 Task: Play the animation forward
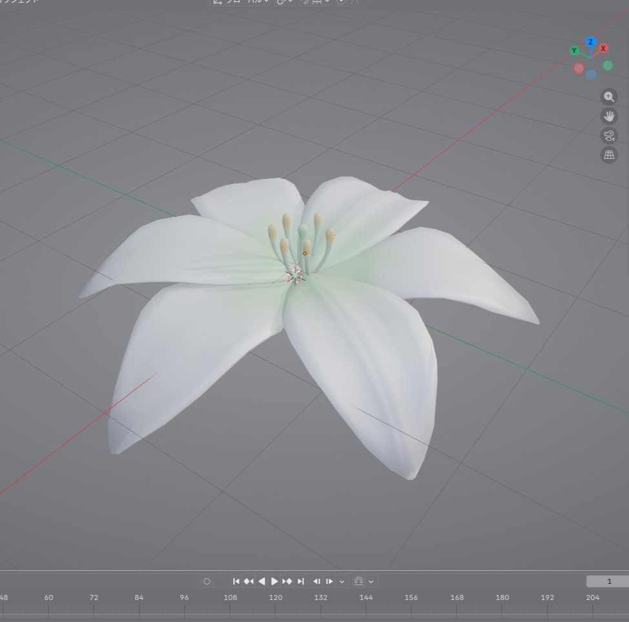click(274, 581)
